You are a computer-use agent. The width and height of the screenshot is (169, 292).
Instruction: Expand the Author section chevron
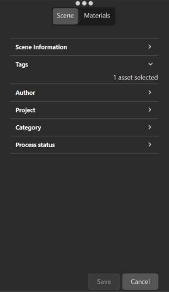150,92
